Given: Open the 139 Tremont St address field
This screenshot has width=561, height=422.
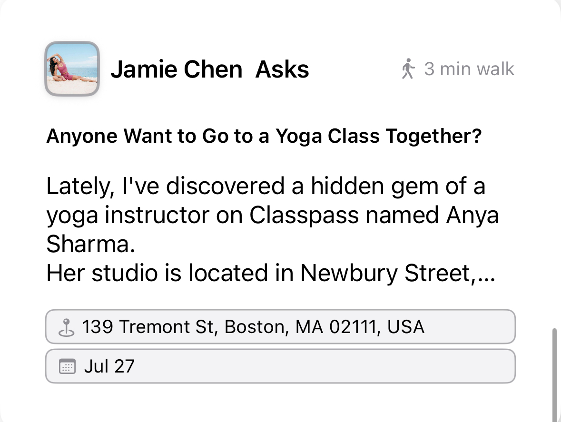Looking at the screenshot, I should click(x=280, y=327).
